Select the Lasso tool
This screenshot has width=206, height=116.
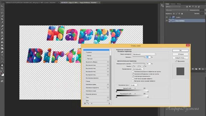pos(2,13)
